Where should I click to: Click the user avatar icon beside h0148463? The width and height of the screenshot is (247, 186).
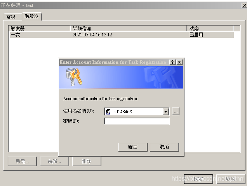pos(108,112)
